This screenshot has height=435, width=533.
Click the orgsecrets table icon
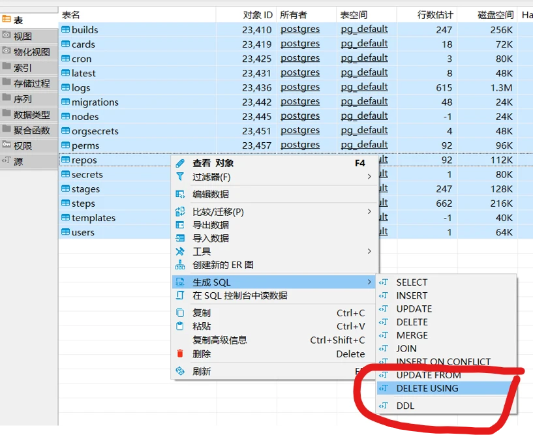tap(65, 130)
